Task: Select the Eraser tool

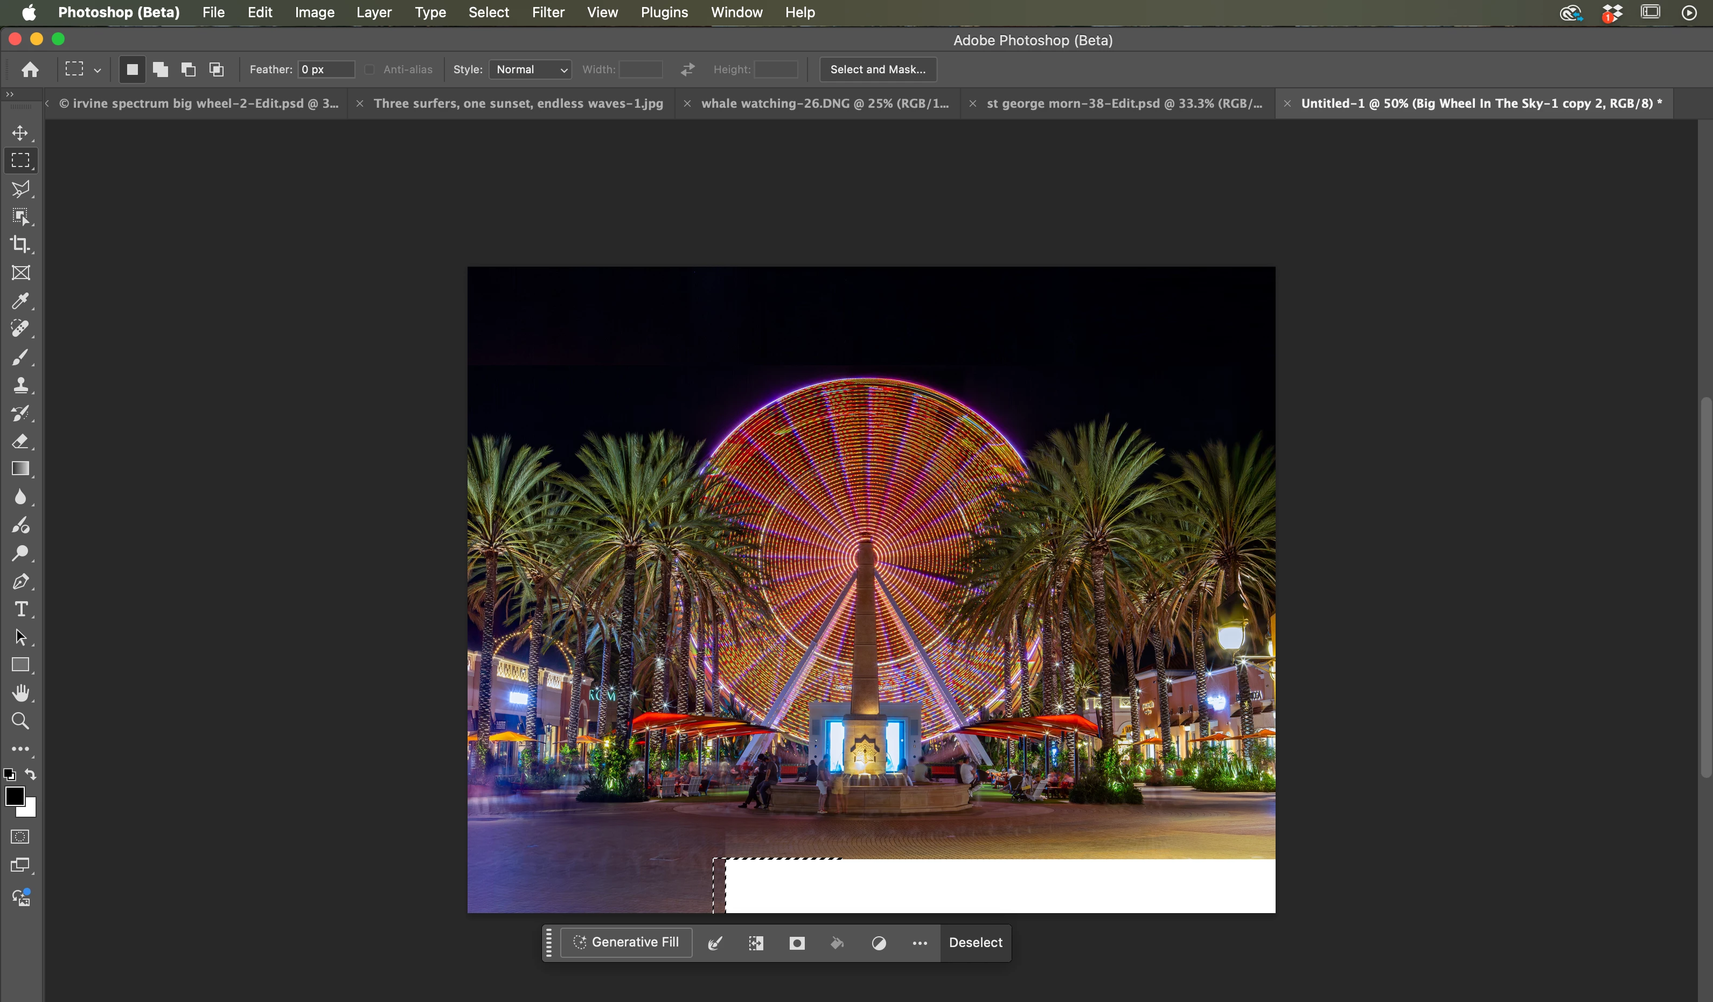Action: [x=20, y=441]
